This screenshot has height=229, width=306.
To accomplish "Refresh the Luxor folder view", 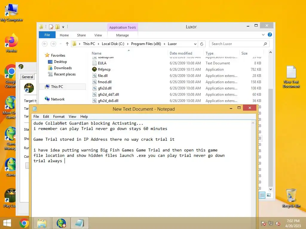I will pyautogui.click(x=202, y=44).
